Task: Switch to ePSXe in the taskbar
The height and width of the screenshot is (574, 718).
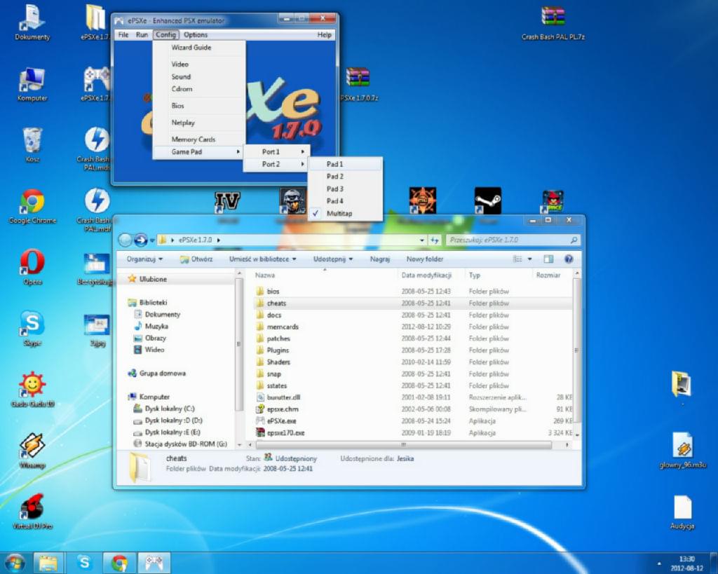Action: pyautogui.click(x=154, y=563)
